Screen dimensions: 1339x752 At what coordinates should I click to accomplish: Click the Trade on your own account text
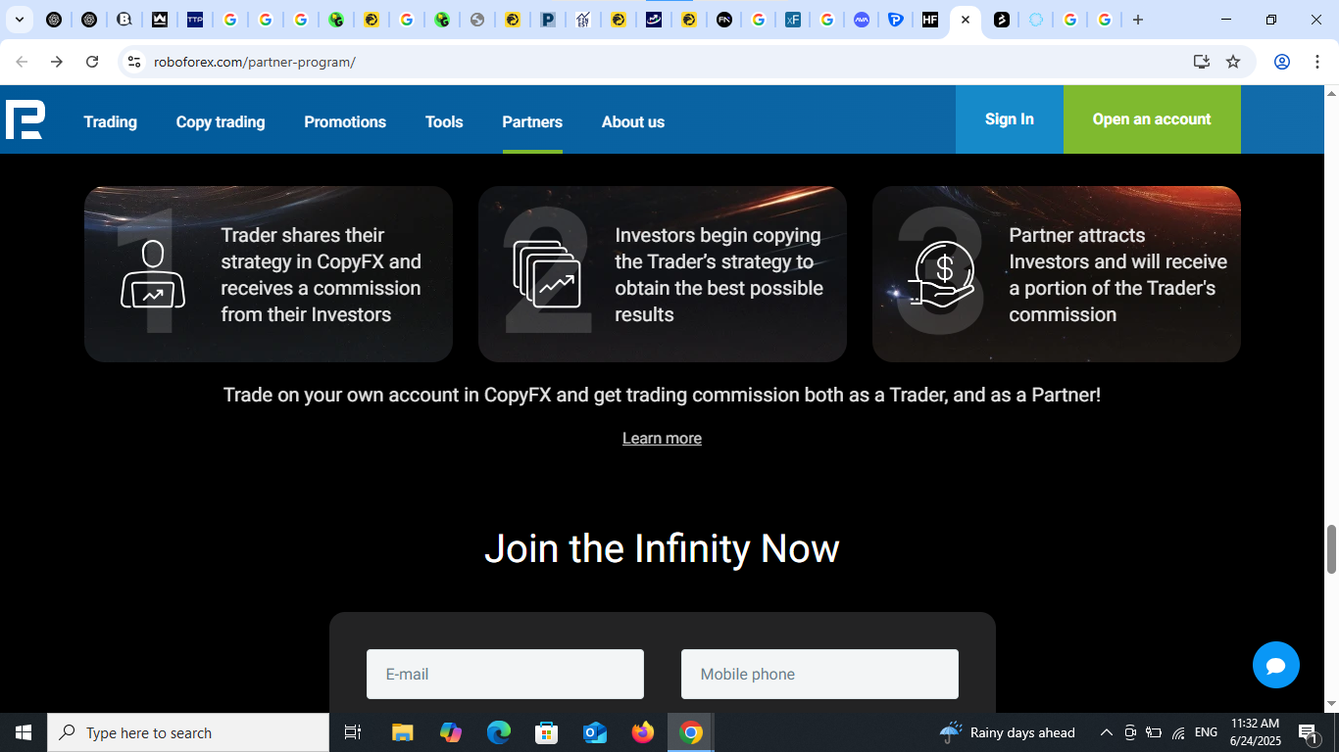[x=662, y=395]
